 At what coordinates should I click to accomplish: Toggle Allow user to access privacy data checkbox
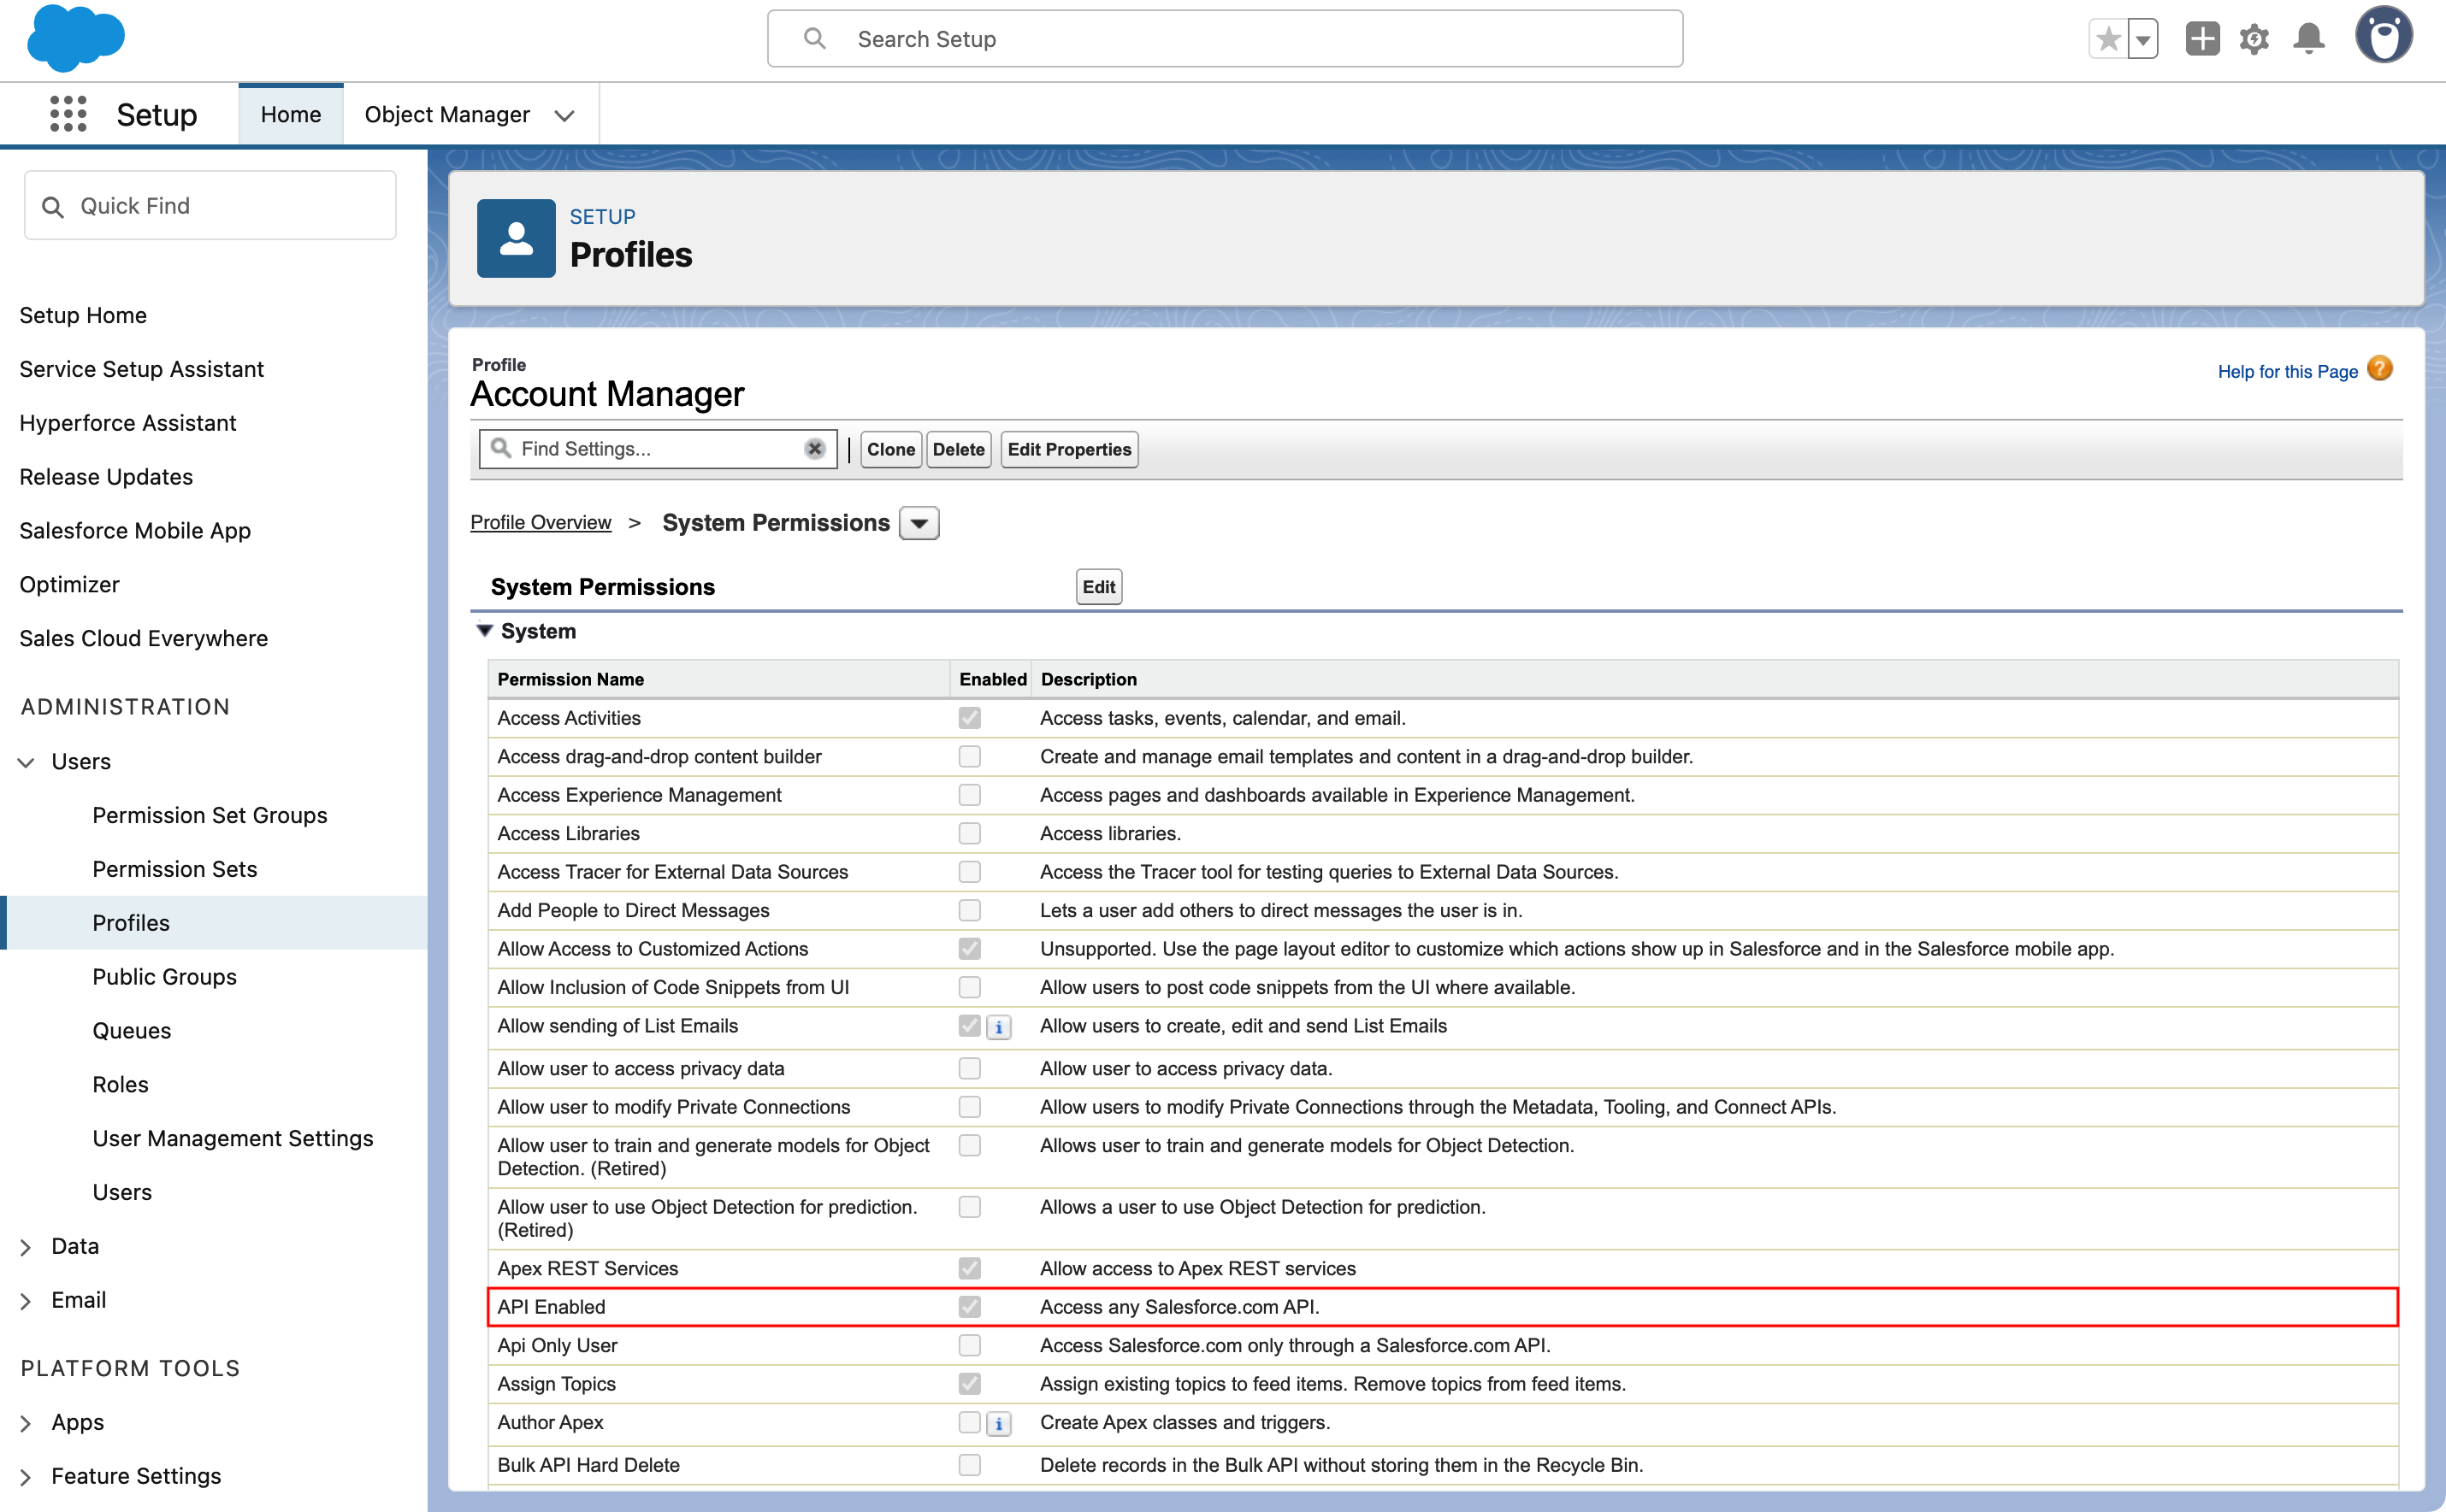pyautogui.click(x=969, y=1069)
